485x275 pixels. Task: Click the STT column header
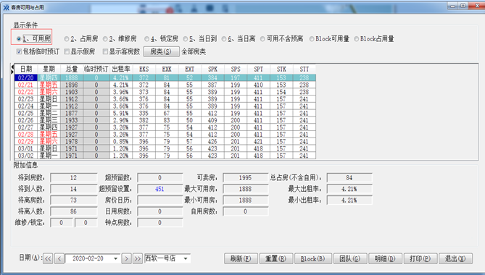[x=304, y=69]
